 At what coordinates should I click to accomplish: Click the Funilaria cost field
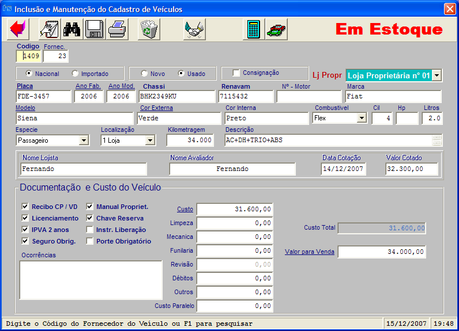point(235,250)
